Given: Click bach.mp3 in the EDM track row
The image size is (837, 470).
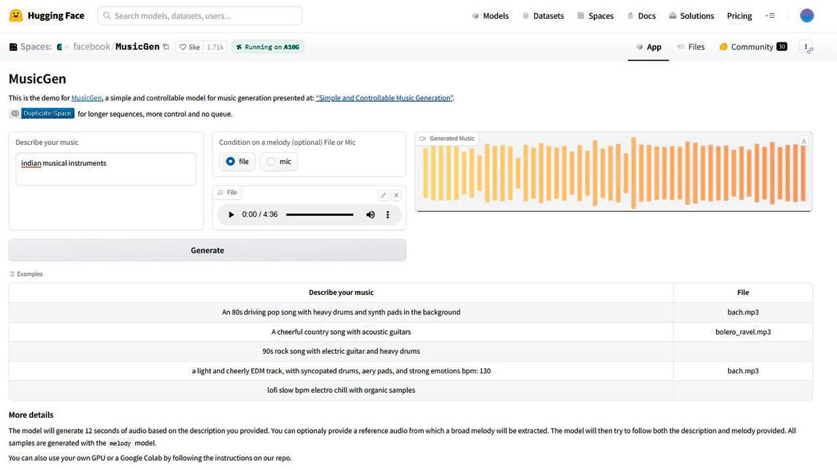Looking at the screenshot, I should point(743,371).
